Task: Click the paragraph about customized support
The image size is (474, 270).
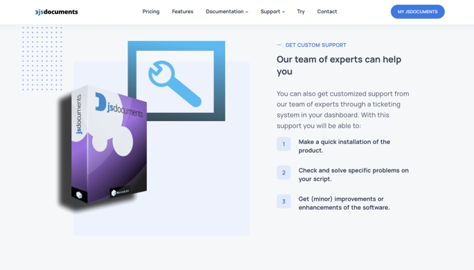Action: point(343,109)
